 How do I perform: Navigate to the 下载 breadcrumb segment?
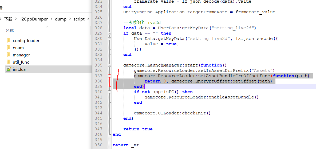click(x=8, y=19)
